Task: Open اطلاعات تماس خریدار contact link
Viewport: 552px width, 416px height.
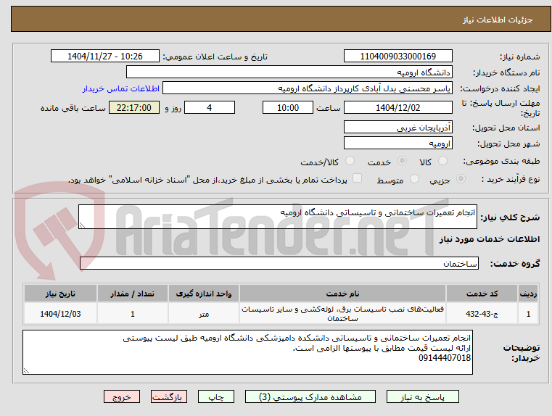Action: coord(120,88)
